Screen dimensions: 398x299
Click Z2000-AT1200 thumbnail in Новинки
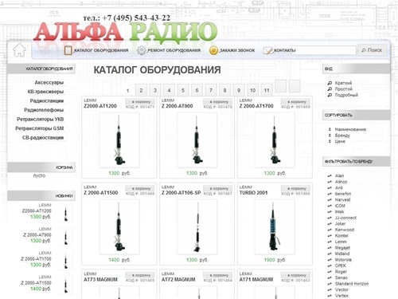[x=65, y=213]
